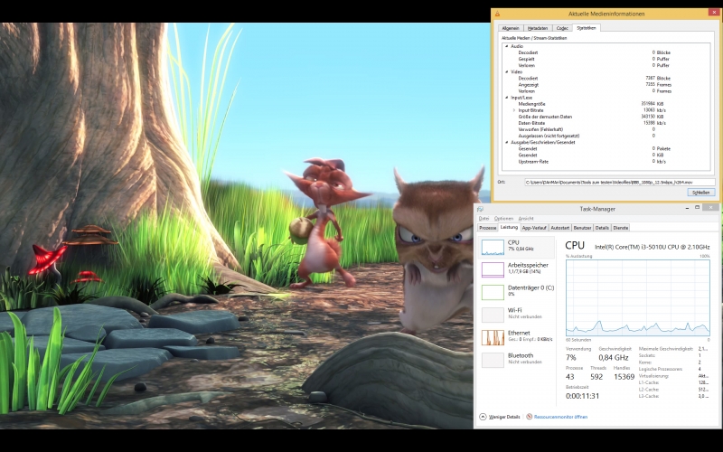
Task: Select the 'Gesendet' 0 Pakete row
Action: [x=607, y=149]
